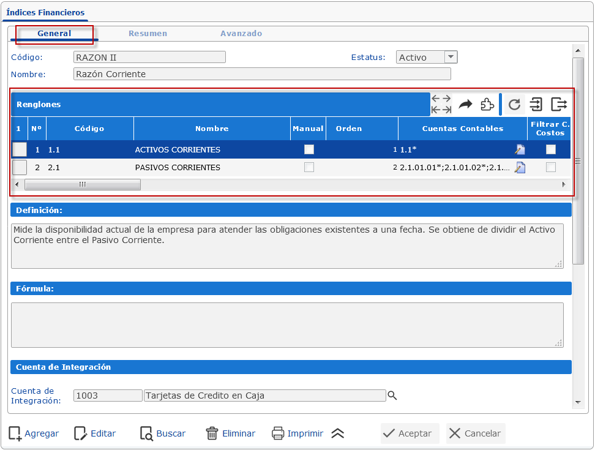
Task: Click the Eliminar button
Action: point(231,433)
